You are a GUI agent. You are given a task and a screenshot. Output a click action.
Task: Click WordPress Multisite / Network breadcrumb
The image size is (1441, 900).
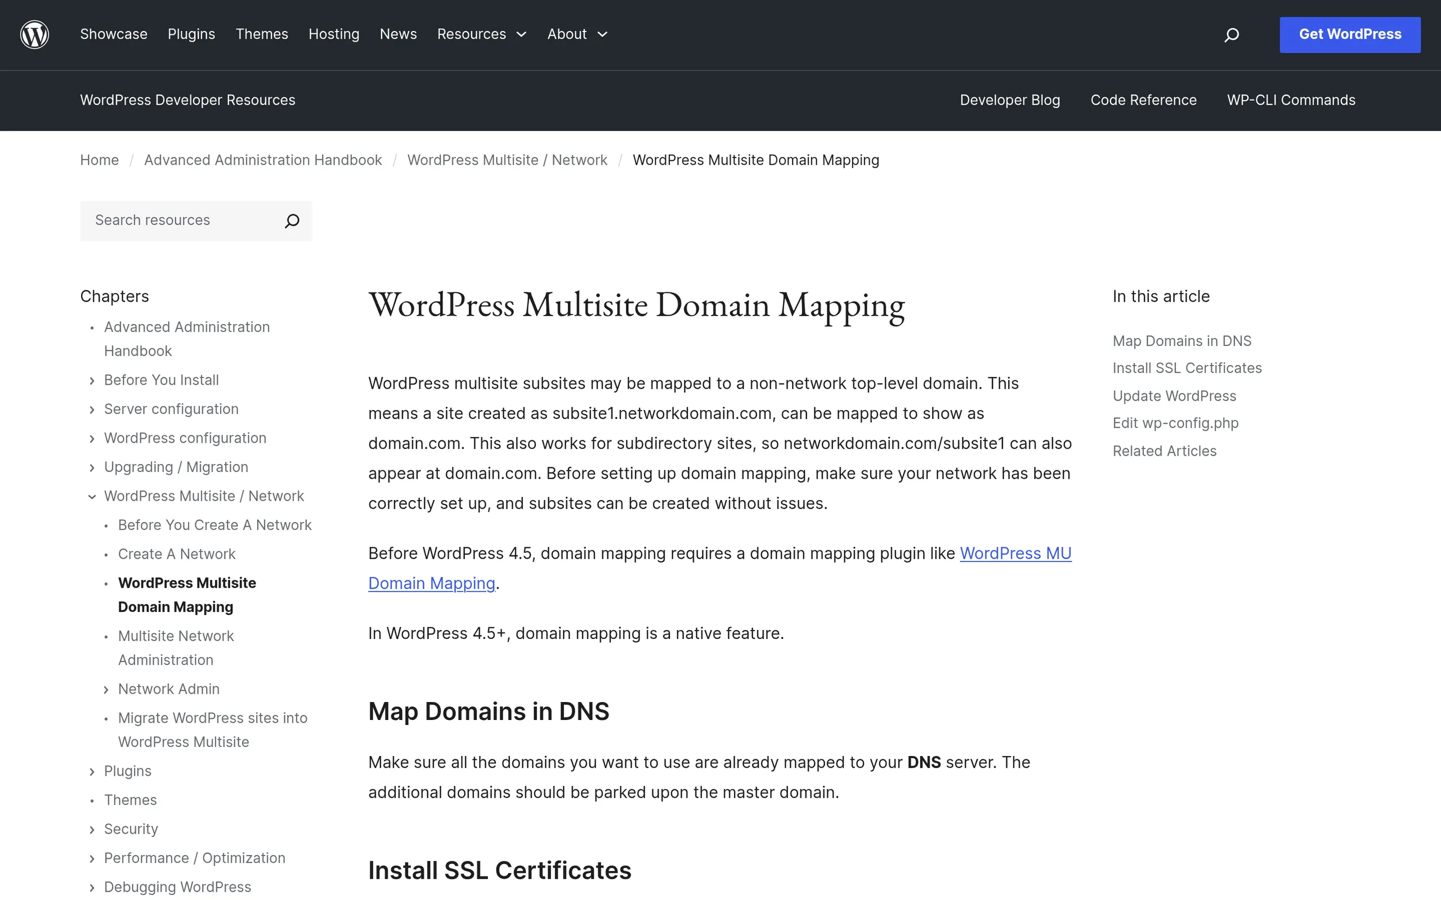tap(507, 160)
